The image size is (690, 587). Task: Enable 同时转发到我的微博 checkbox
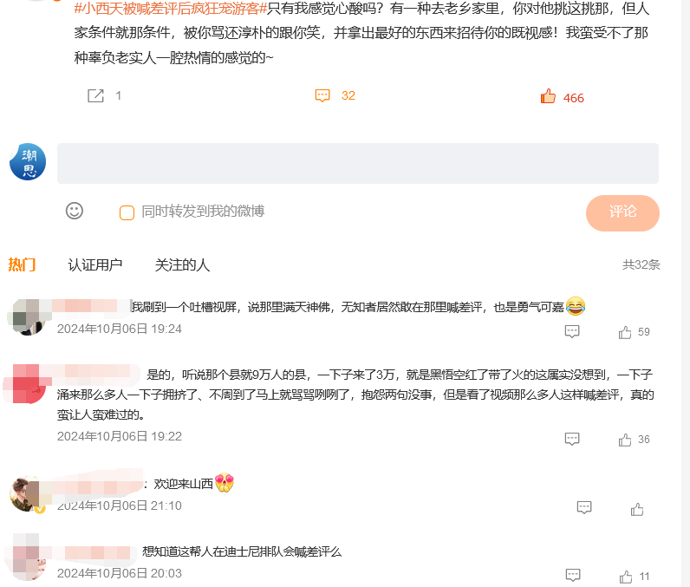pos(127,212)
